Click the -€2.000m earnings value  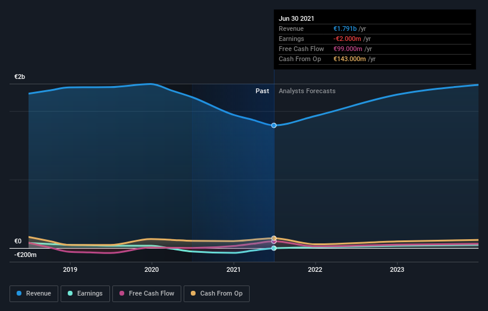[347, 39]
